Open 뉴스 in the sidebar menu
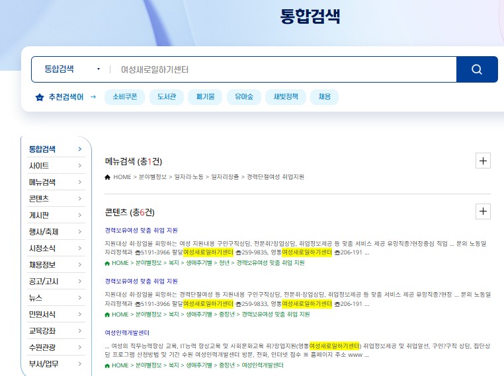 pos(56,297)
